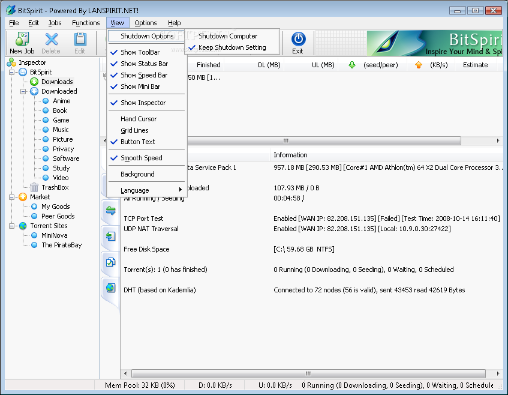Open the Jobs menu
This screenshot has width=508, height=395.
[x=55, y=23]
